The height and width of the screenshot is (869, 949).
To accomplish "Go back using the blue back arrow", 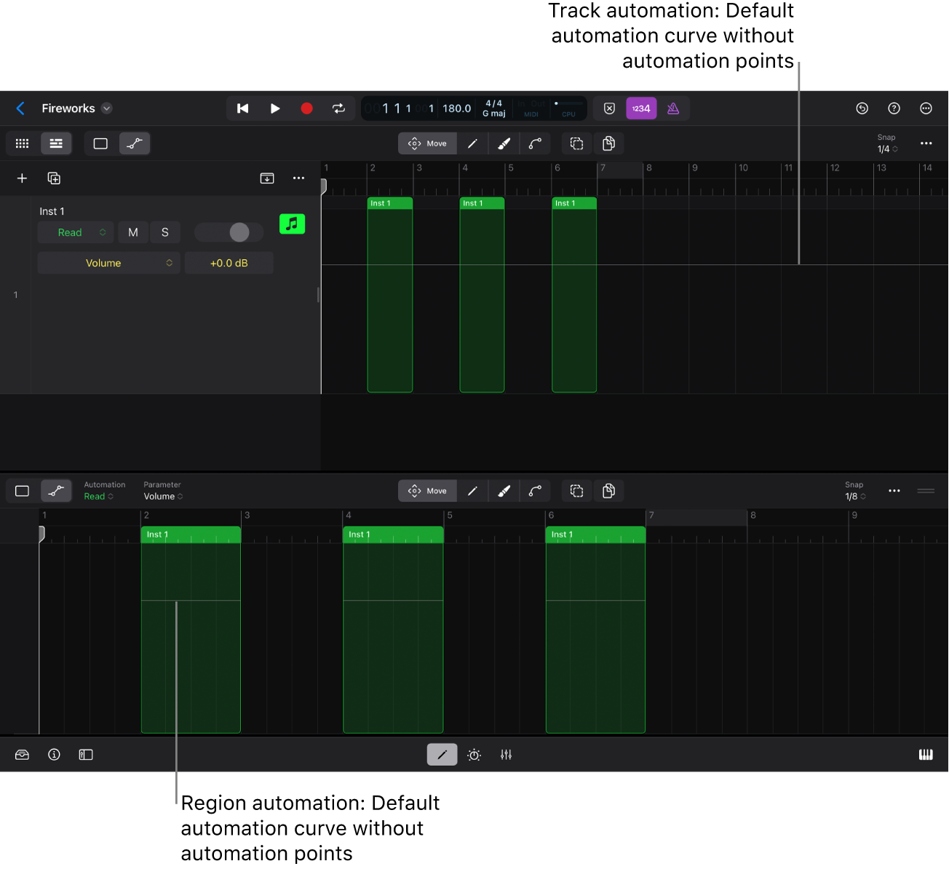I will 20,108.
